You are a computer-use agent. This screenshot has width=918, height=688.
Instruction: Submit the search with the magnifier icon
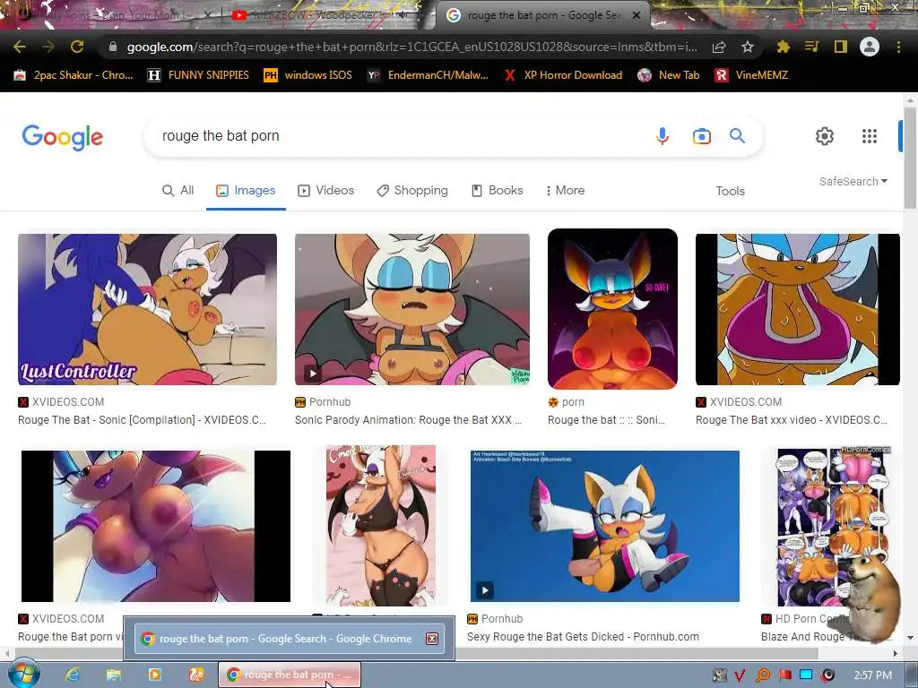pyautogui.click(x=737, y=136)
